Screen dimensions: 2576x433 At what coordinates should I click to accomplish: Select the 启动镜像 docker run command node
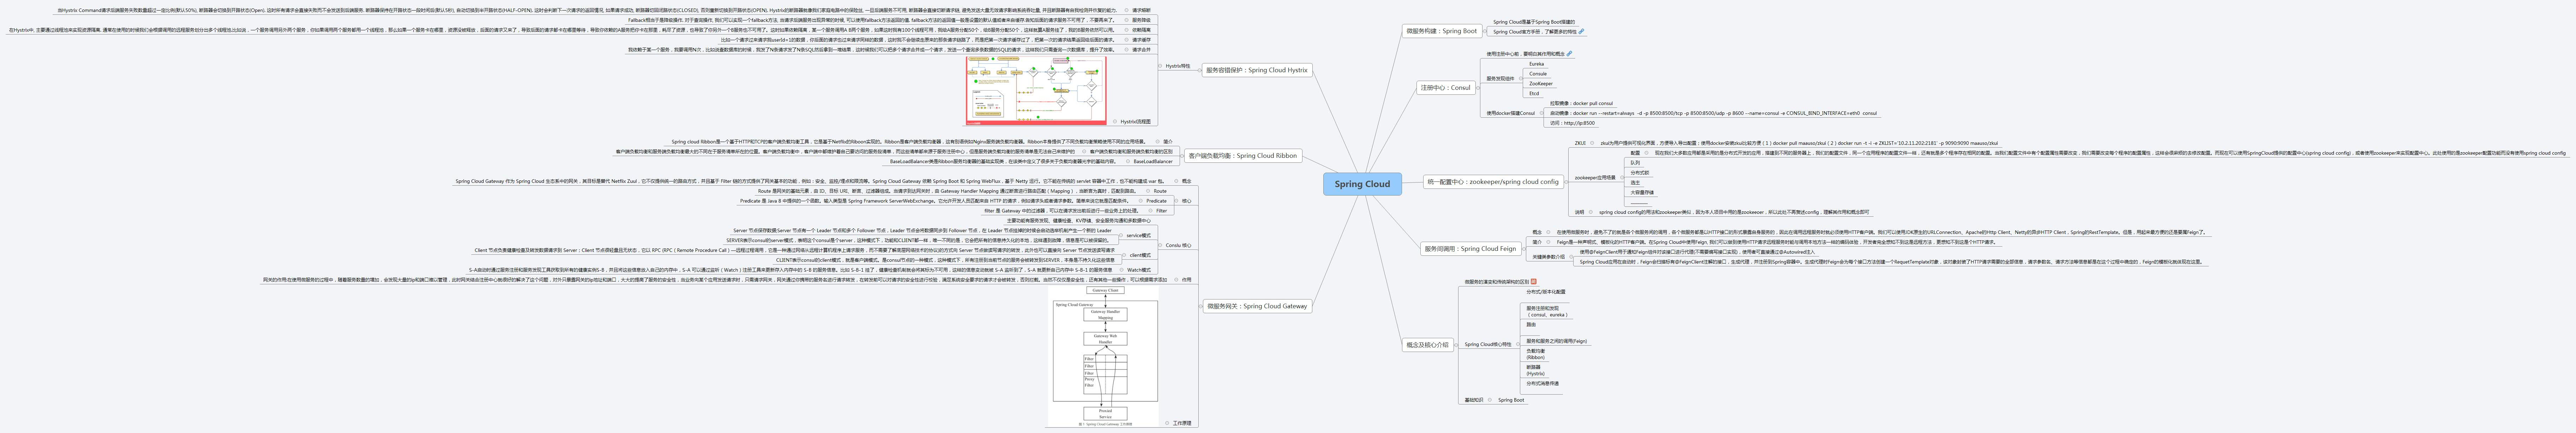point(1713,113)
